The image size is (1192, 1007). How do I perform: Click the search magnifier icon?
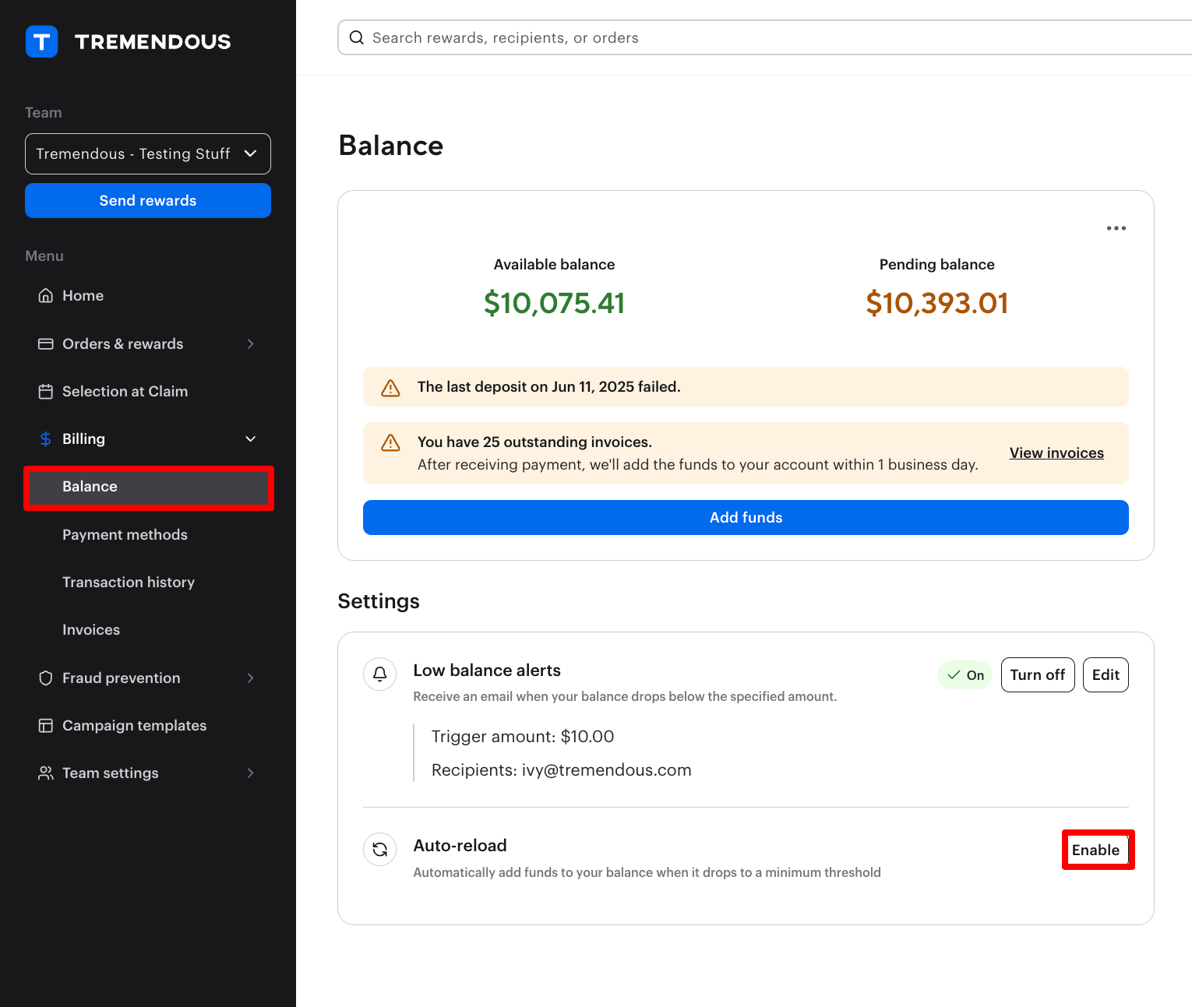click(x=357, y=37)
